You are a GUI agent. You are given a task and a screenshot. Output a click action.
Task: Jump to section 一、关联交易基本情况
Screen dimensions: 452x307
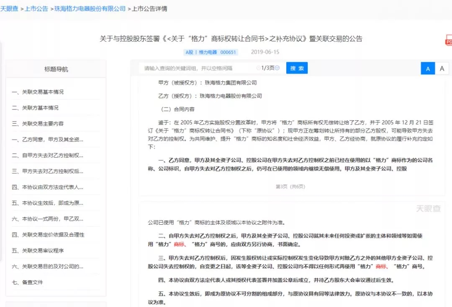coord(38,92)
